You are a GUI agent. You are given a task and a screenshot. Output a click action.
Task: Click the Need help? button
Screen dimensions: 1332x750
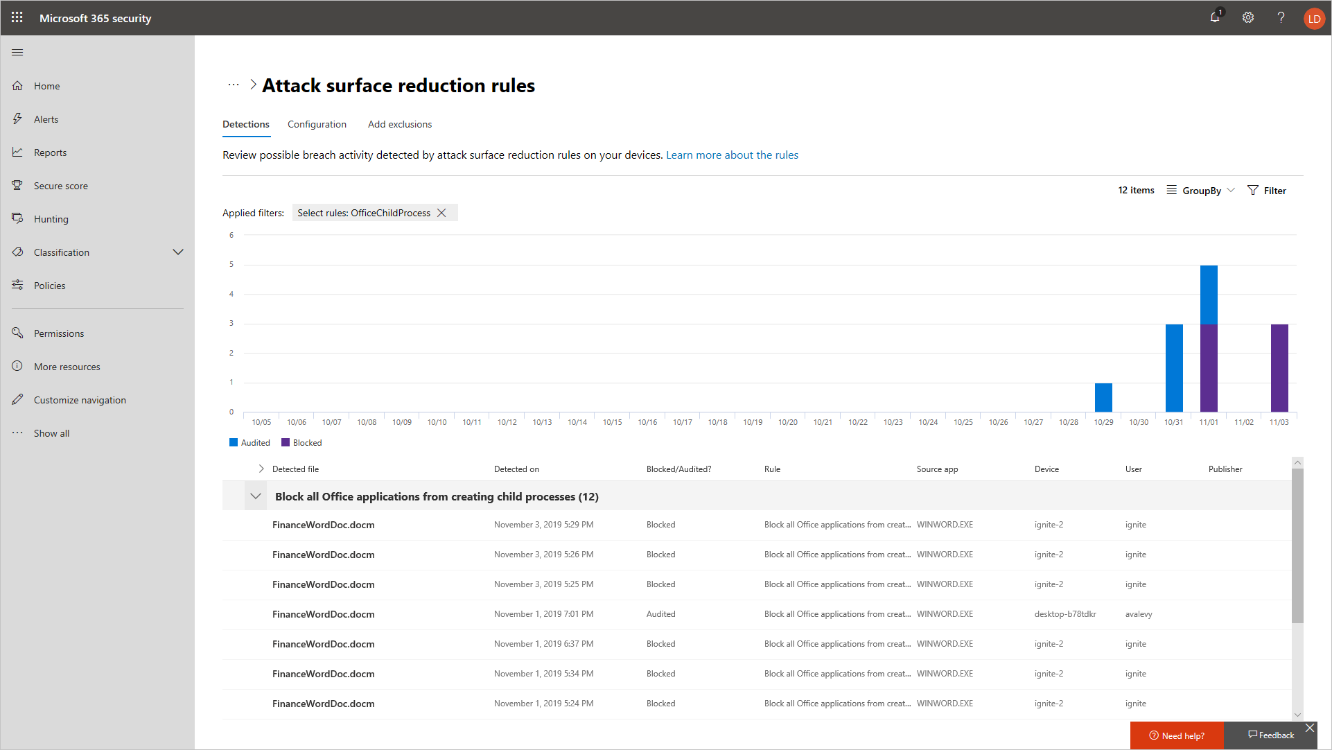[1177, 735]
